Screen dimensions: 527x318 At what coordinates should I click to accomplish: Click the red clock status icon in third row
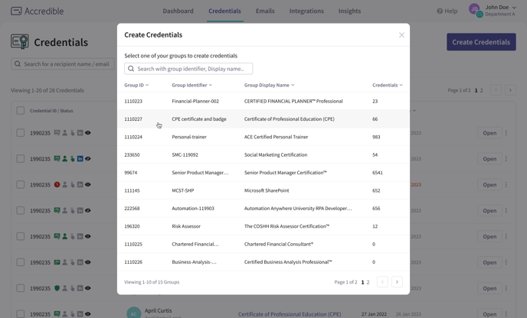(57, 185)
